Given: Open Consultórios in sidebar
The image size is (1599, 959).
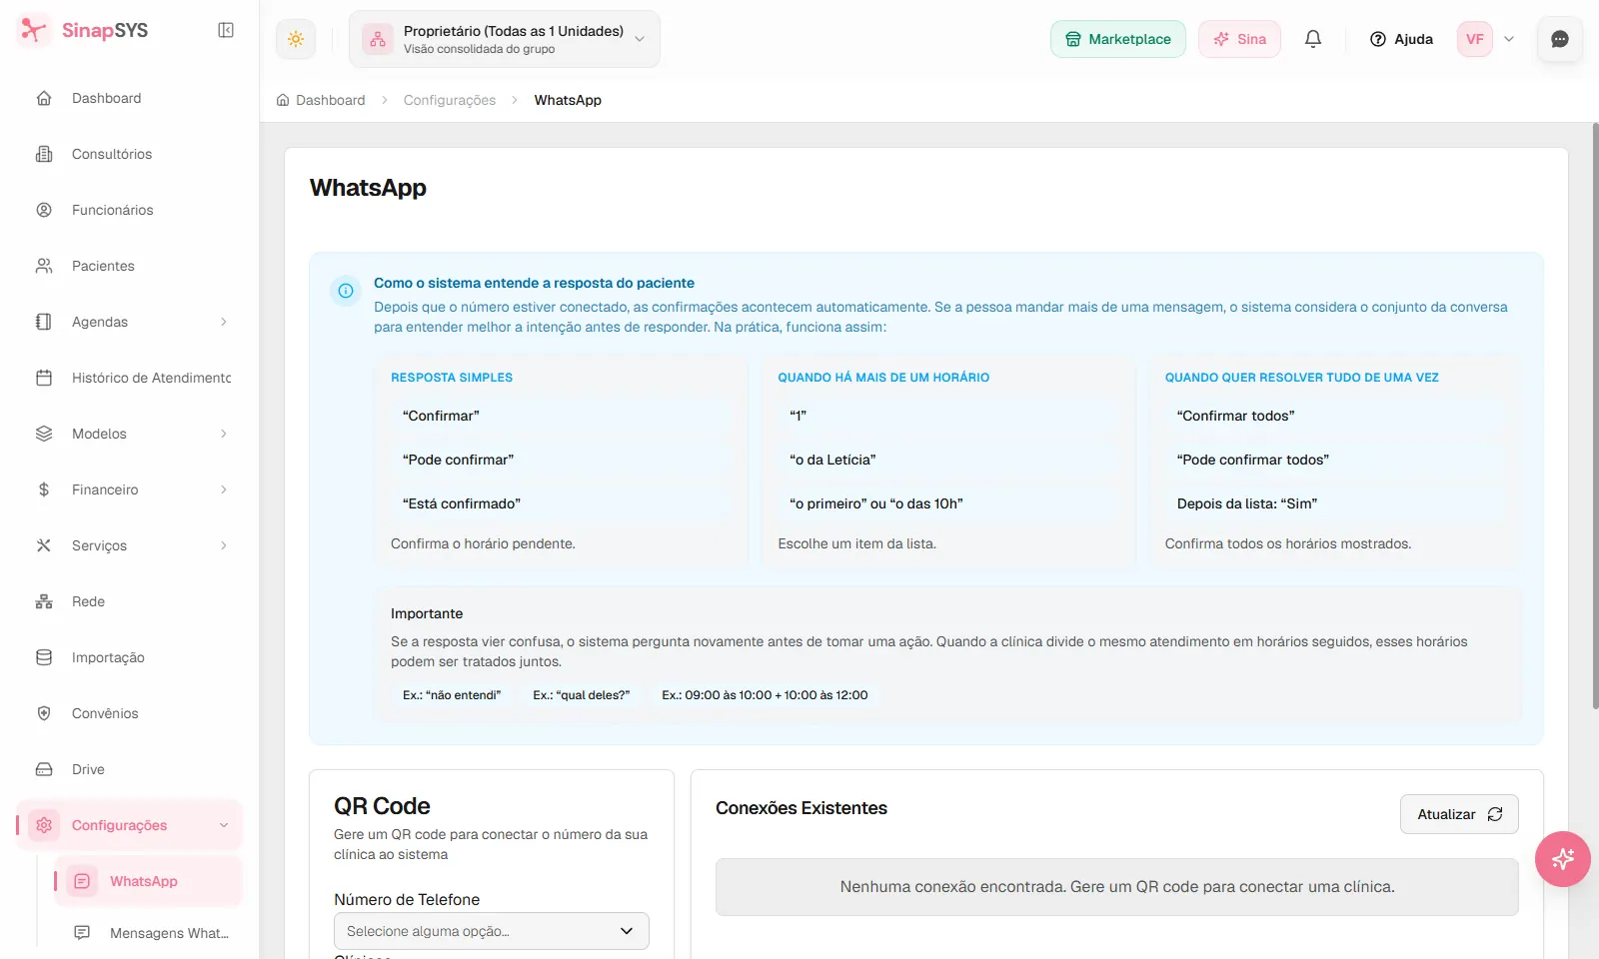Looking at the screenshot, I should [x=130, y=154].
